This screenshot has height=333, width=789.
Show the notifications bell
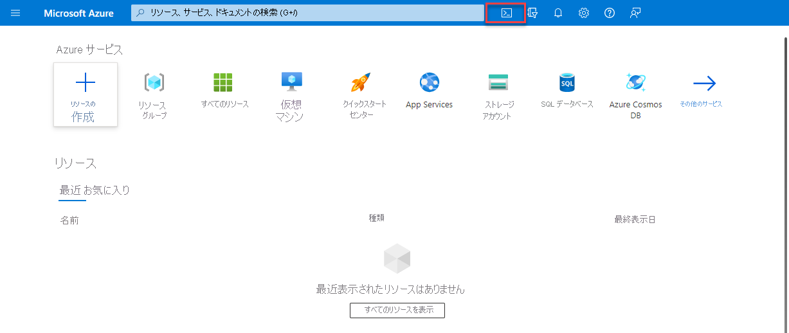pos(558,13)
